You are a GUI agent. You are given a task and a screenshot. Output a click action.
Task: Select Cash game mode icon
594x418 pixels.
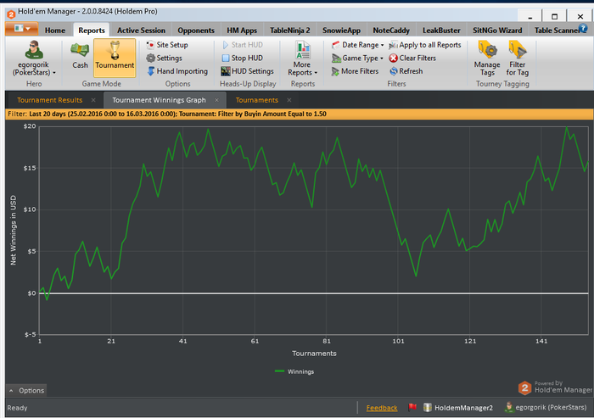pyautogui.click(x=80, y=55)
